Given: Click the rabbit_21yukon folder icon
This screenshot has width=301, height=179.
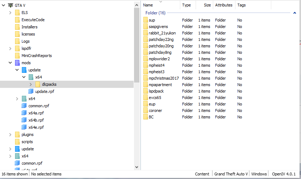Looking at the screenshot, I should pos(145,33).
